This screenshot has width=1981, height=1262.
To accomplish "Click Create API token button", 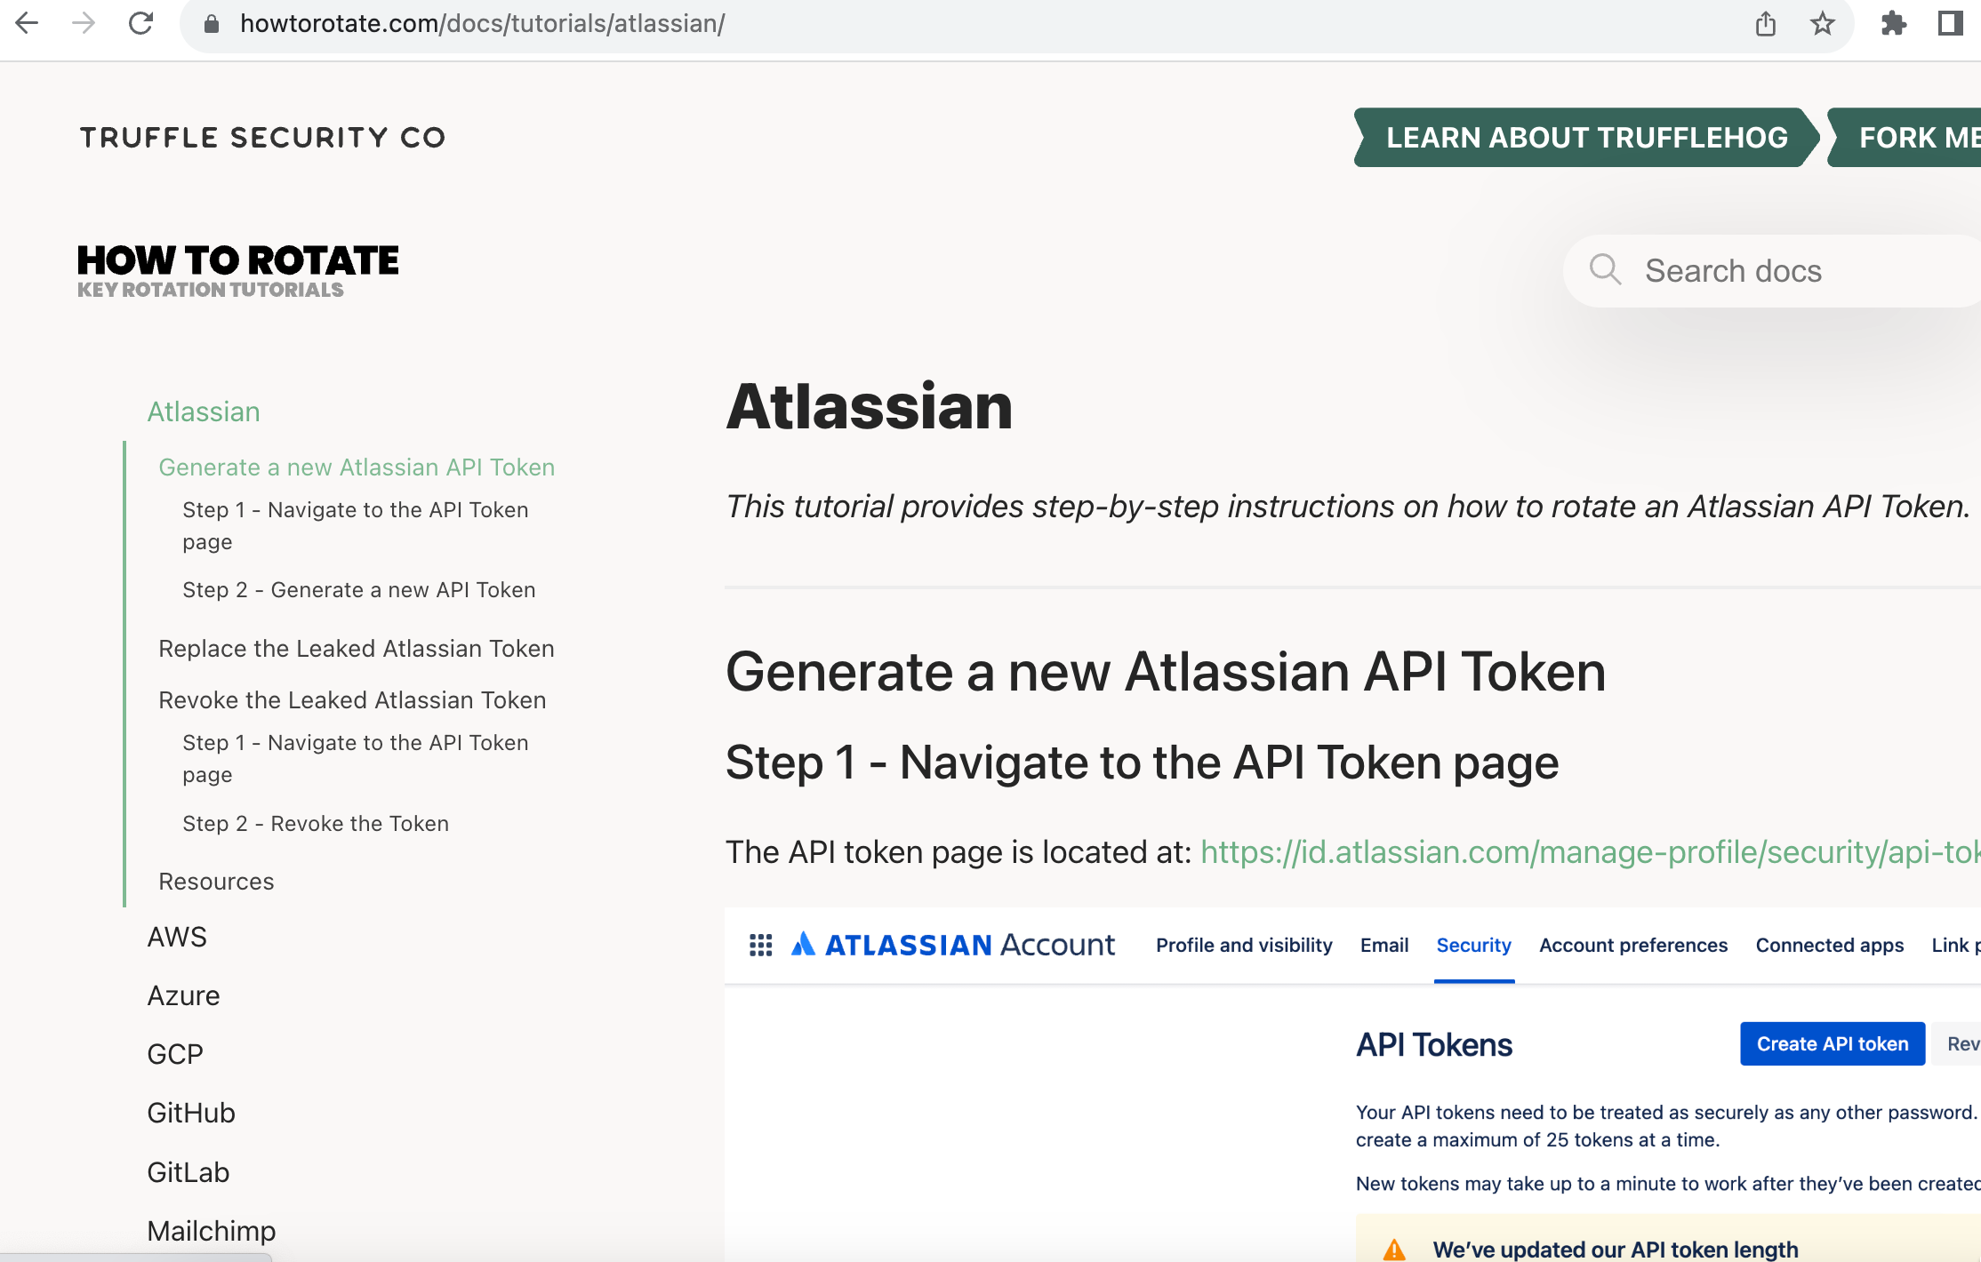I will [1833, 1044].
